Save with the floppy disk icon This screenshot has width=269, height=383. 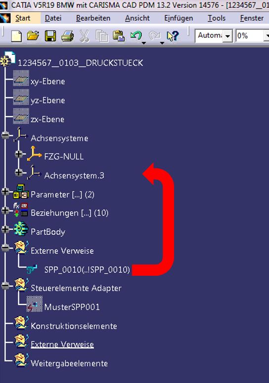point(50,36)
